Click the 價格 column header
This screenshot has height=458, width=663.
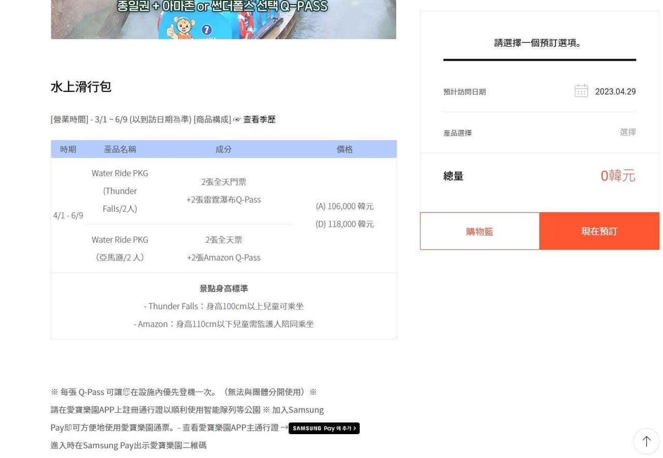(345, 149)
